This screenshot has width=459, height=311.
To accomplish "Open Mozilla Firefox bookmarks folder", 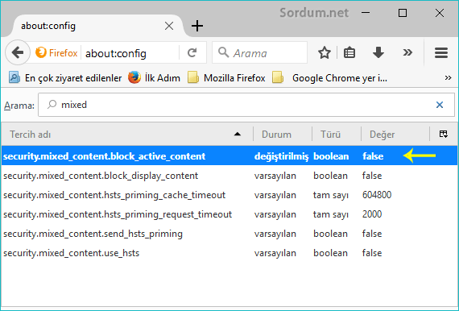I will [x=226, y=78].
